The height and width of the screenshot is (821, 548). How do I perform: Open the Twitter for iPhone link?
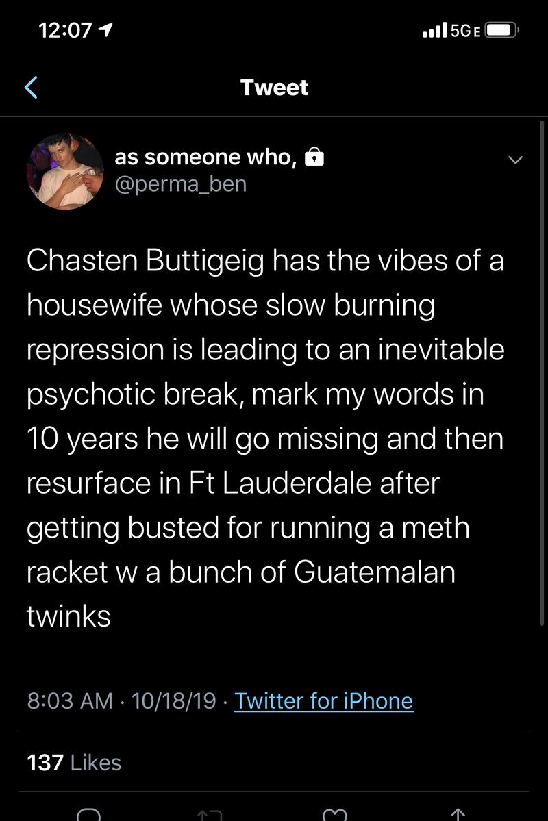coord(323,700)
